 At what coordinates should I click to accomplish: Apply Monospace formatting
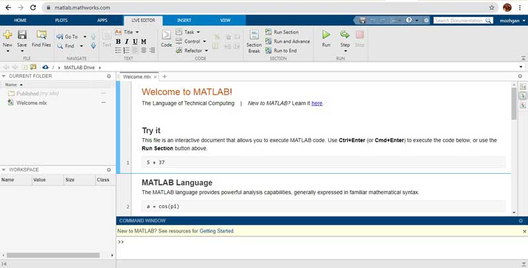[x=144, y=41]
